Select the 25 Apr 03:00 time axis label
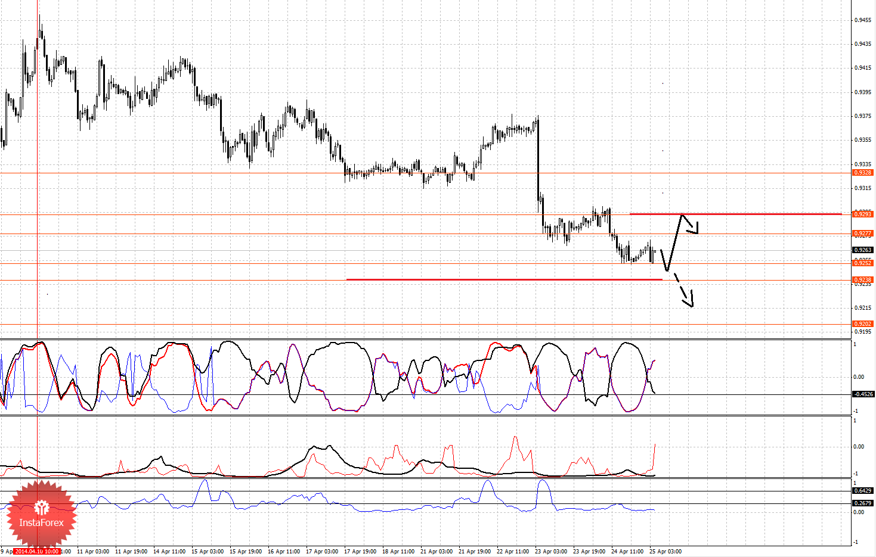The width and height of the screenshot is (876, 557). click(665, 552)
